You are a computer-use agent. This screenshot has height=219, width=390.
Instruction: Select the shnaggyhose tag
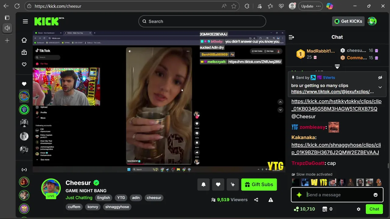click(x=117, y=207)
